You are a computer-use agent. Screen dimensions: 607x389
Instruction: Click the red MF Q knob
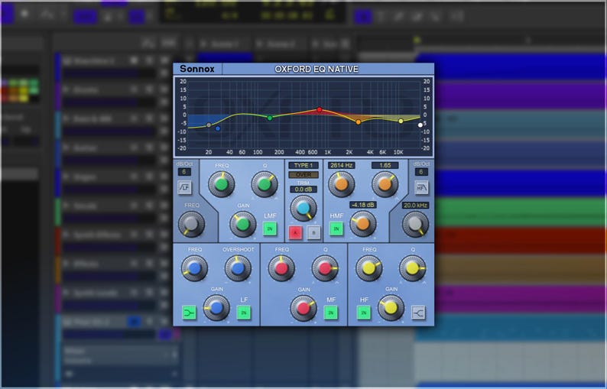(325, 267)
